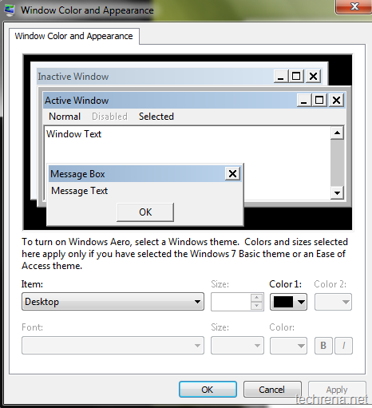Click the Window Text area in preview

(73, 134)
